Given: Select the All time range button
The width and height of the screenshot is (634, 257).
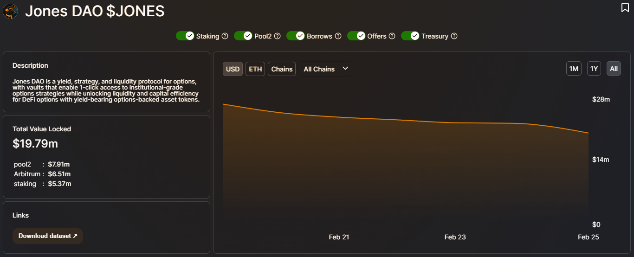Looking at the screenshot, I should 614,69.
